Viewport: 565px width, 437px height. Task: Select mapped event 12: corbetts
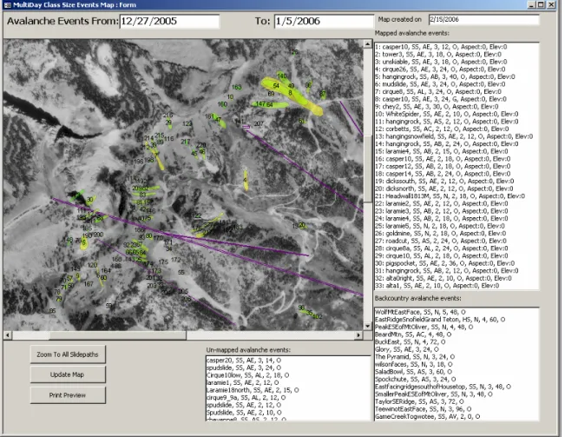click(442, 129)
